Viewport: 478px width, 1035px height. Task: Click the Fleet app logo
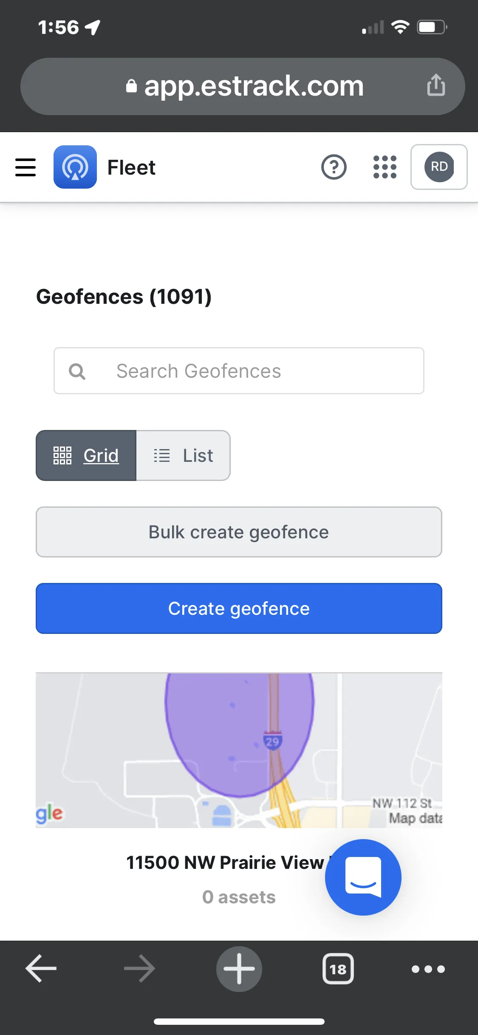click(75, 167)
